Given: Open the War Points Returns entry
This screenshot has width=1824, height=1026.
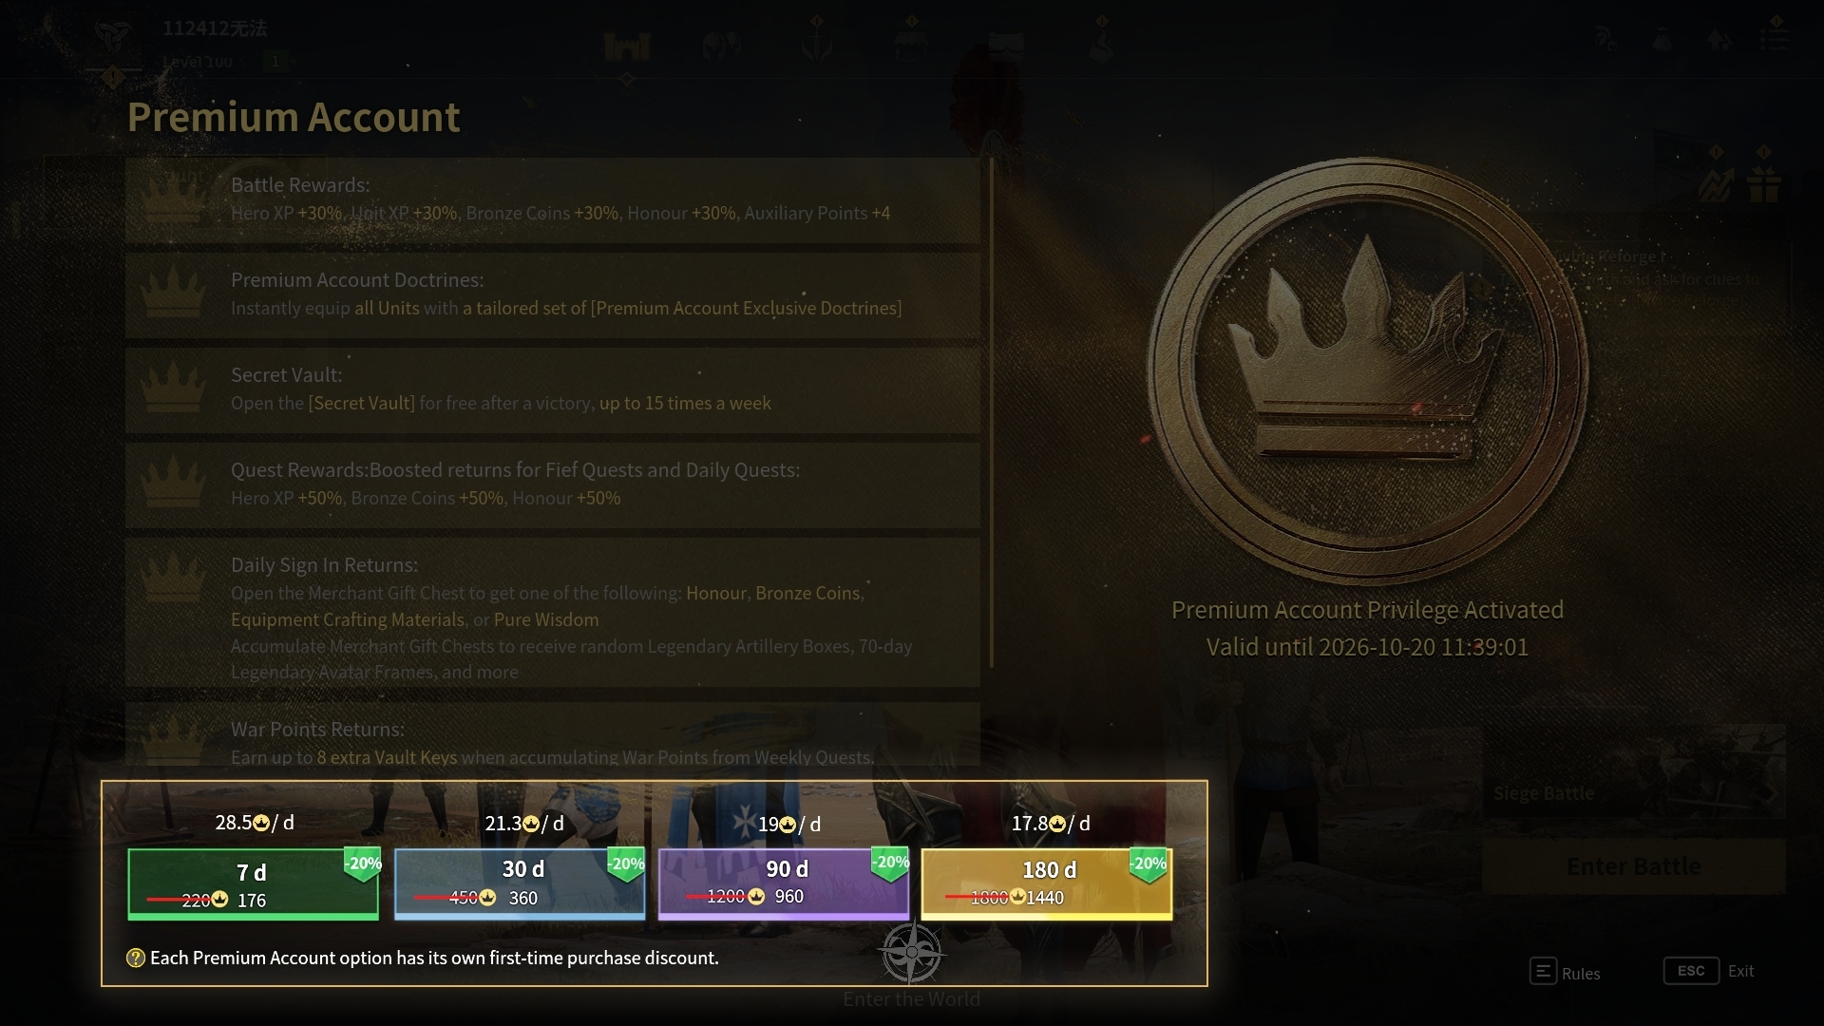Looking at the screenshot, I should pyautogui.click(x=553, y=733).
